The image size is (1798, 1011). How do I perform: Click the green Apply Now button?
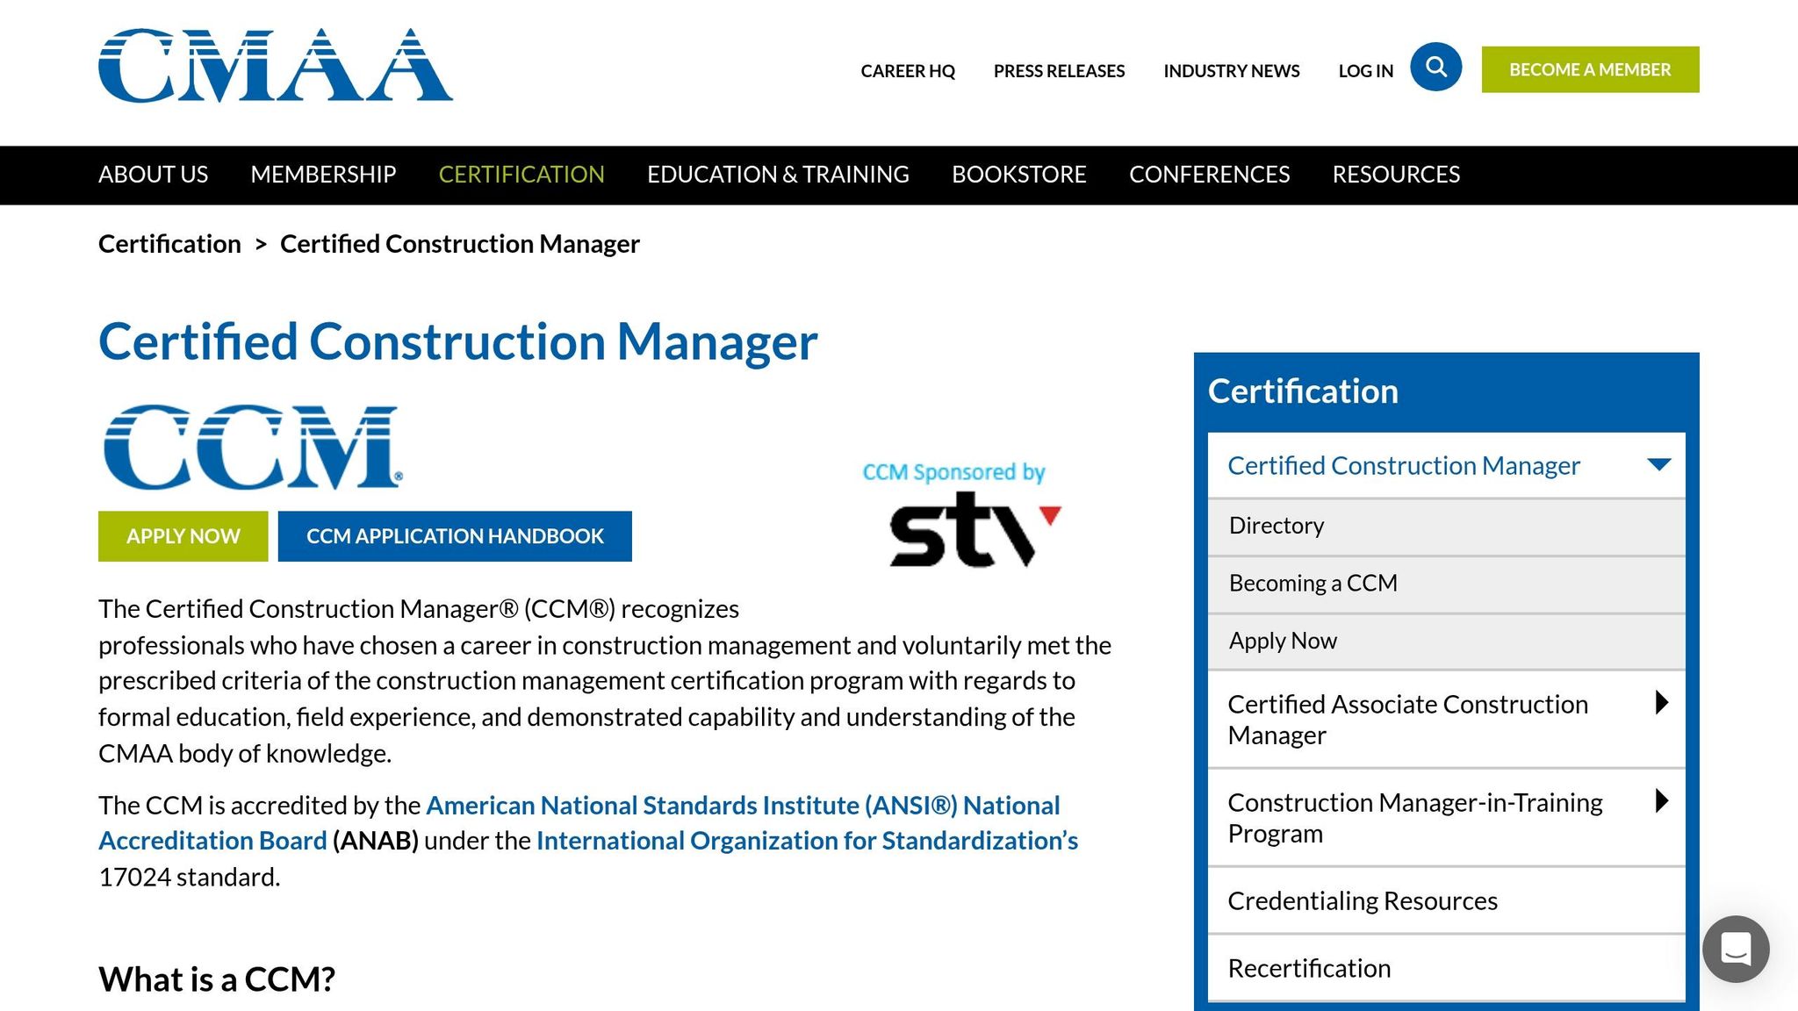[x=183, y=536]
